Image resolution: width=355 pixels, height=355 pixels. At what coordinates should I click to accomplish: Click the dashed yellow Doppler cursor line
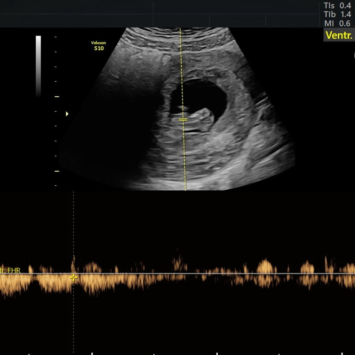181,72
